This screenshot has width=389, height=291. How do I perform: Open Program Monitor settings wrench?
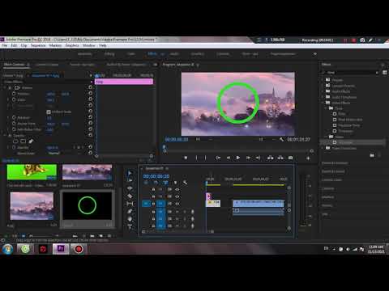click(x=281, y=139)
